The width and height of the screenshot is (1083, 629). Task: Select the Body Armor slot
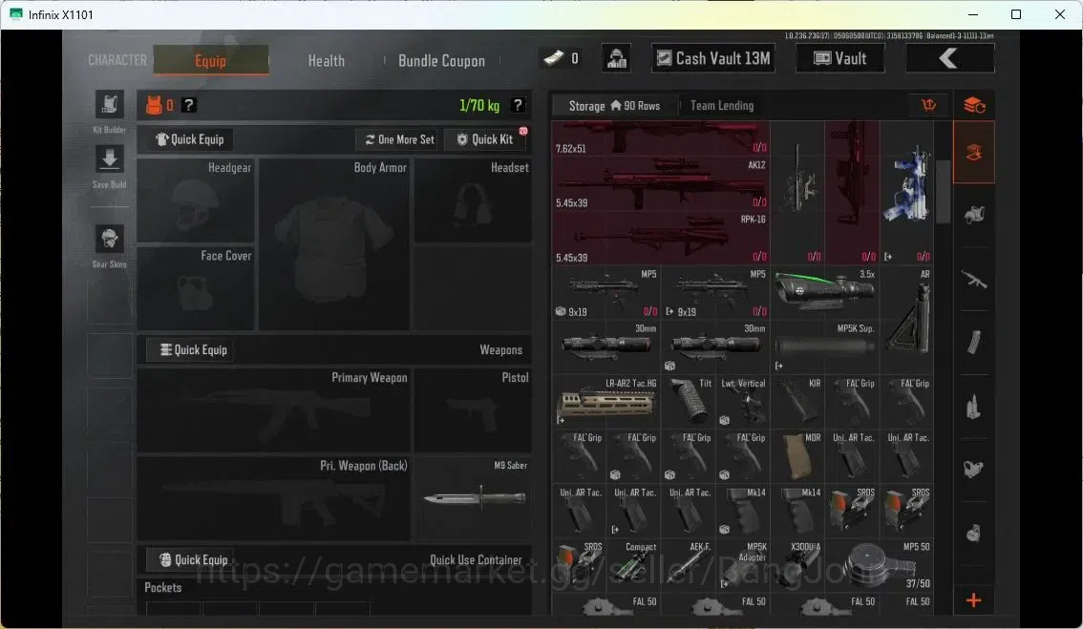point(334,244)
